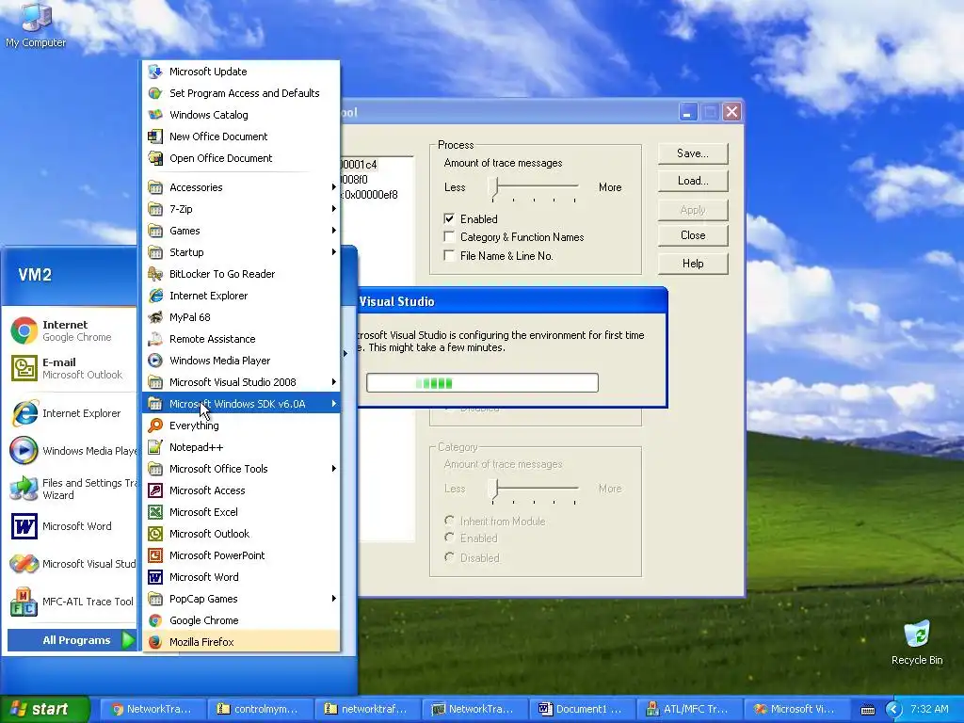Click the Windows start button
This screenshot has height=723, width=964.
(45, 709)
